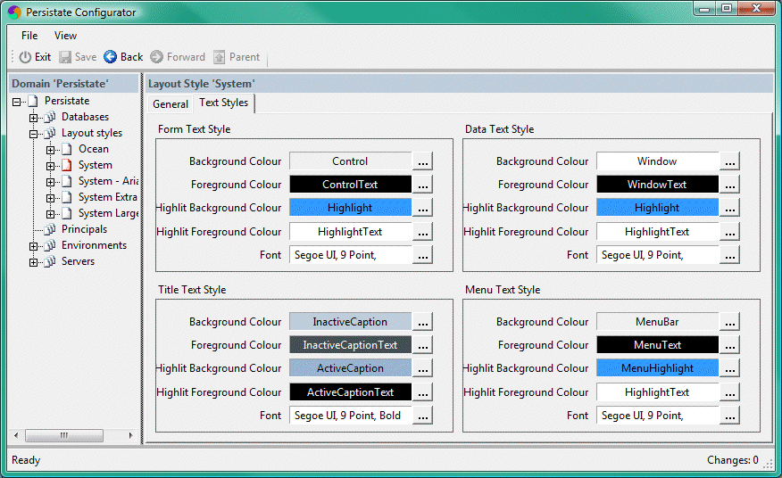Switch to the General tab
Screen dimensions: 782x478
[x=171, y=104]
